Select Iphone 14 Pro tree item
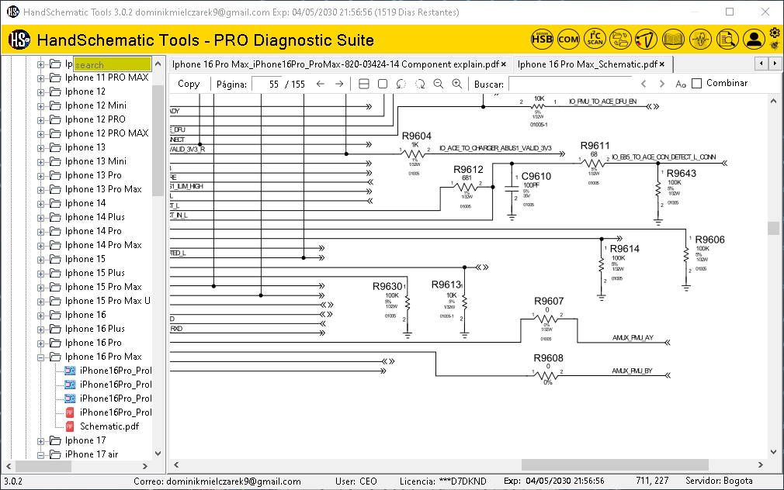This screenshot has height=490, width=784. [x=93, y=231]
